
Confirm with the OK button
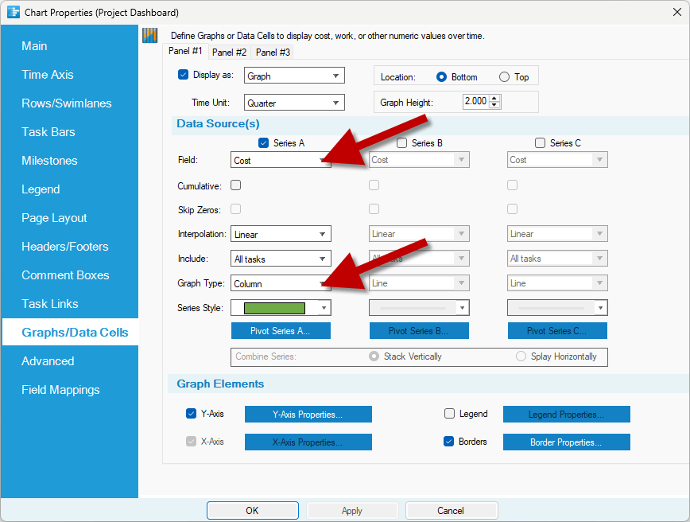(253, 511)
